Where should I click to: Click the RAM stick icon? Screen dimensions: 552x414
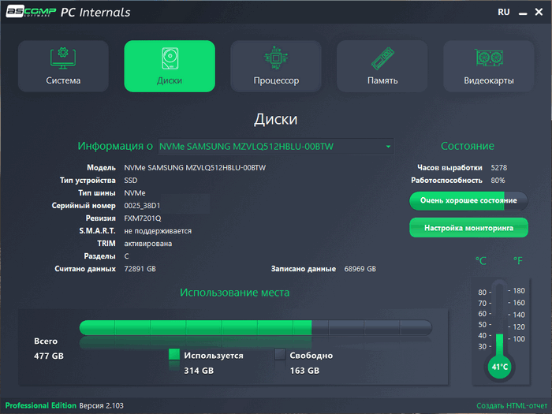pyautogui.click(x=382, y=58)
